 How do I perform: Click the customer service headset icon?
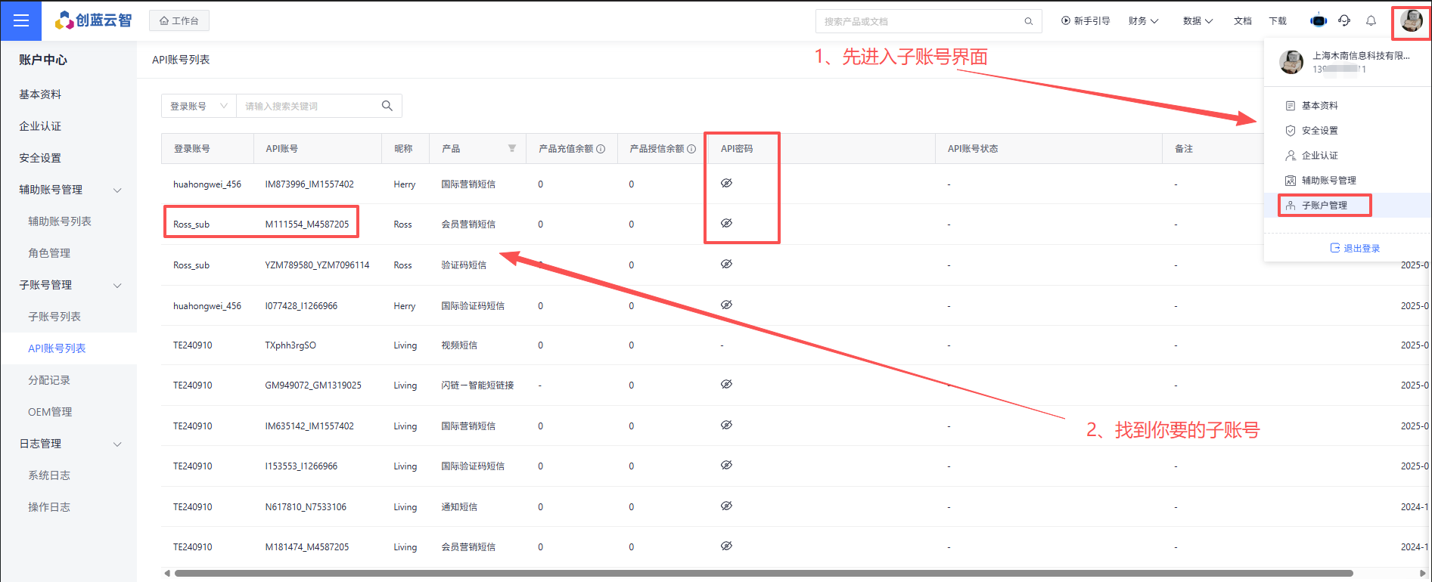(1344, 21)
